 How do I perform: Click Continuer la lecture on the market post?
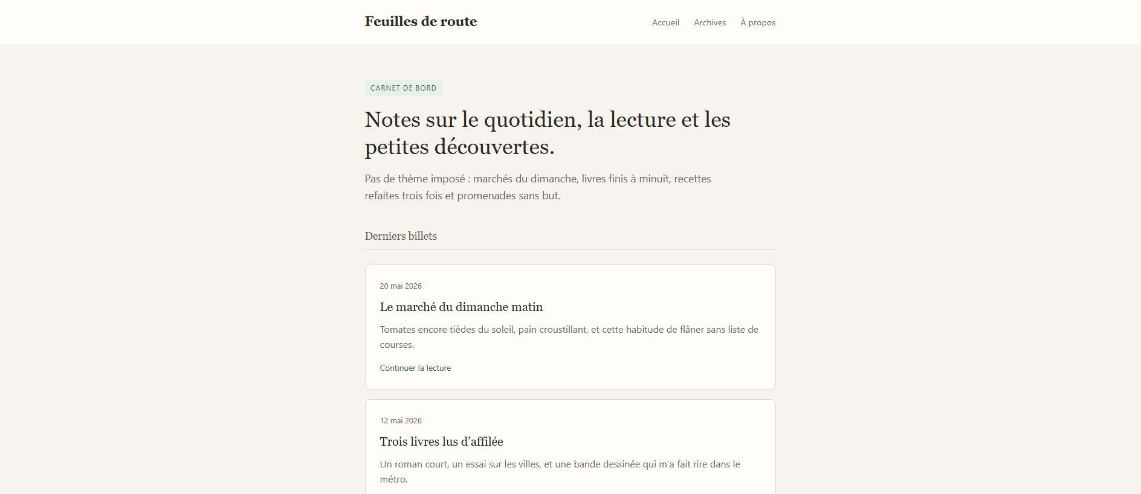(x=415, y=368)
